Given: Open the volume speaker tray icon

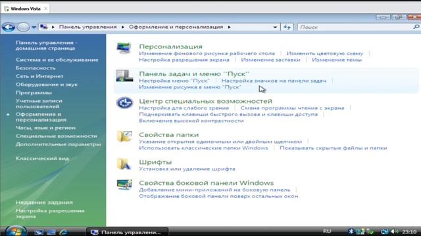Looking at the screenshot, I should pos(394,231).
